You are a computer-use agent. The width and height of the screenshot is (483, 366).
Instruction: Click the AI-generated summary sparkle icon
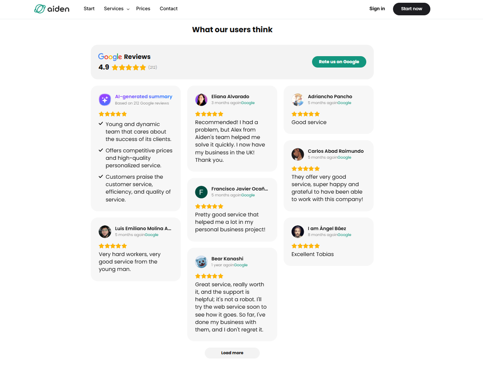click(105, 99)
